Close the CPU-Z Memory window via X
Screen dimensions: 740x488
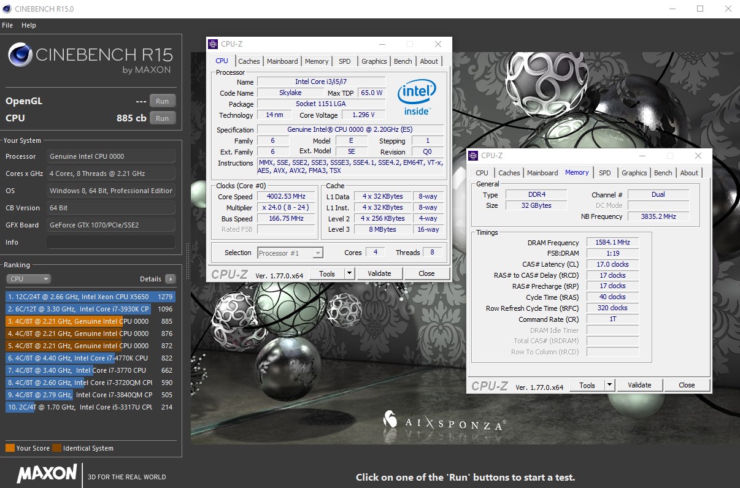[698, 156]
